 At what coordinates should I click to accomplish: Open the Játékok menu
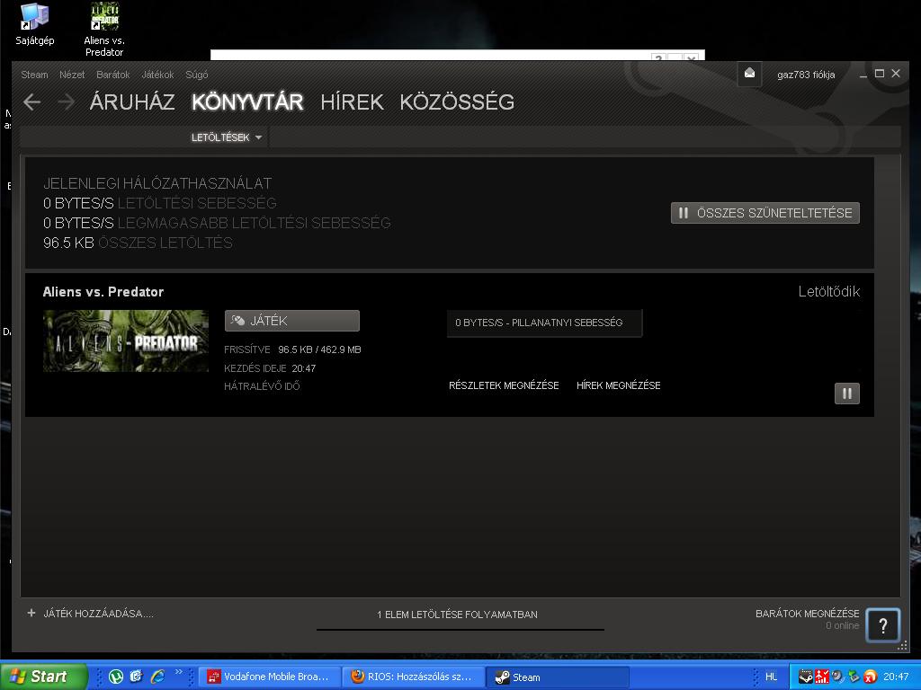click(157, 75)
